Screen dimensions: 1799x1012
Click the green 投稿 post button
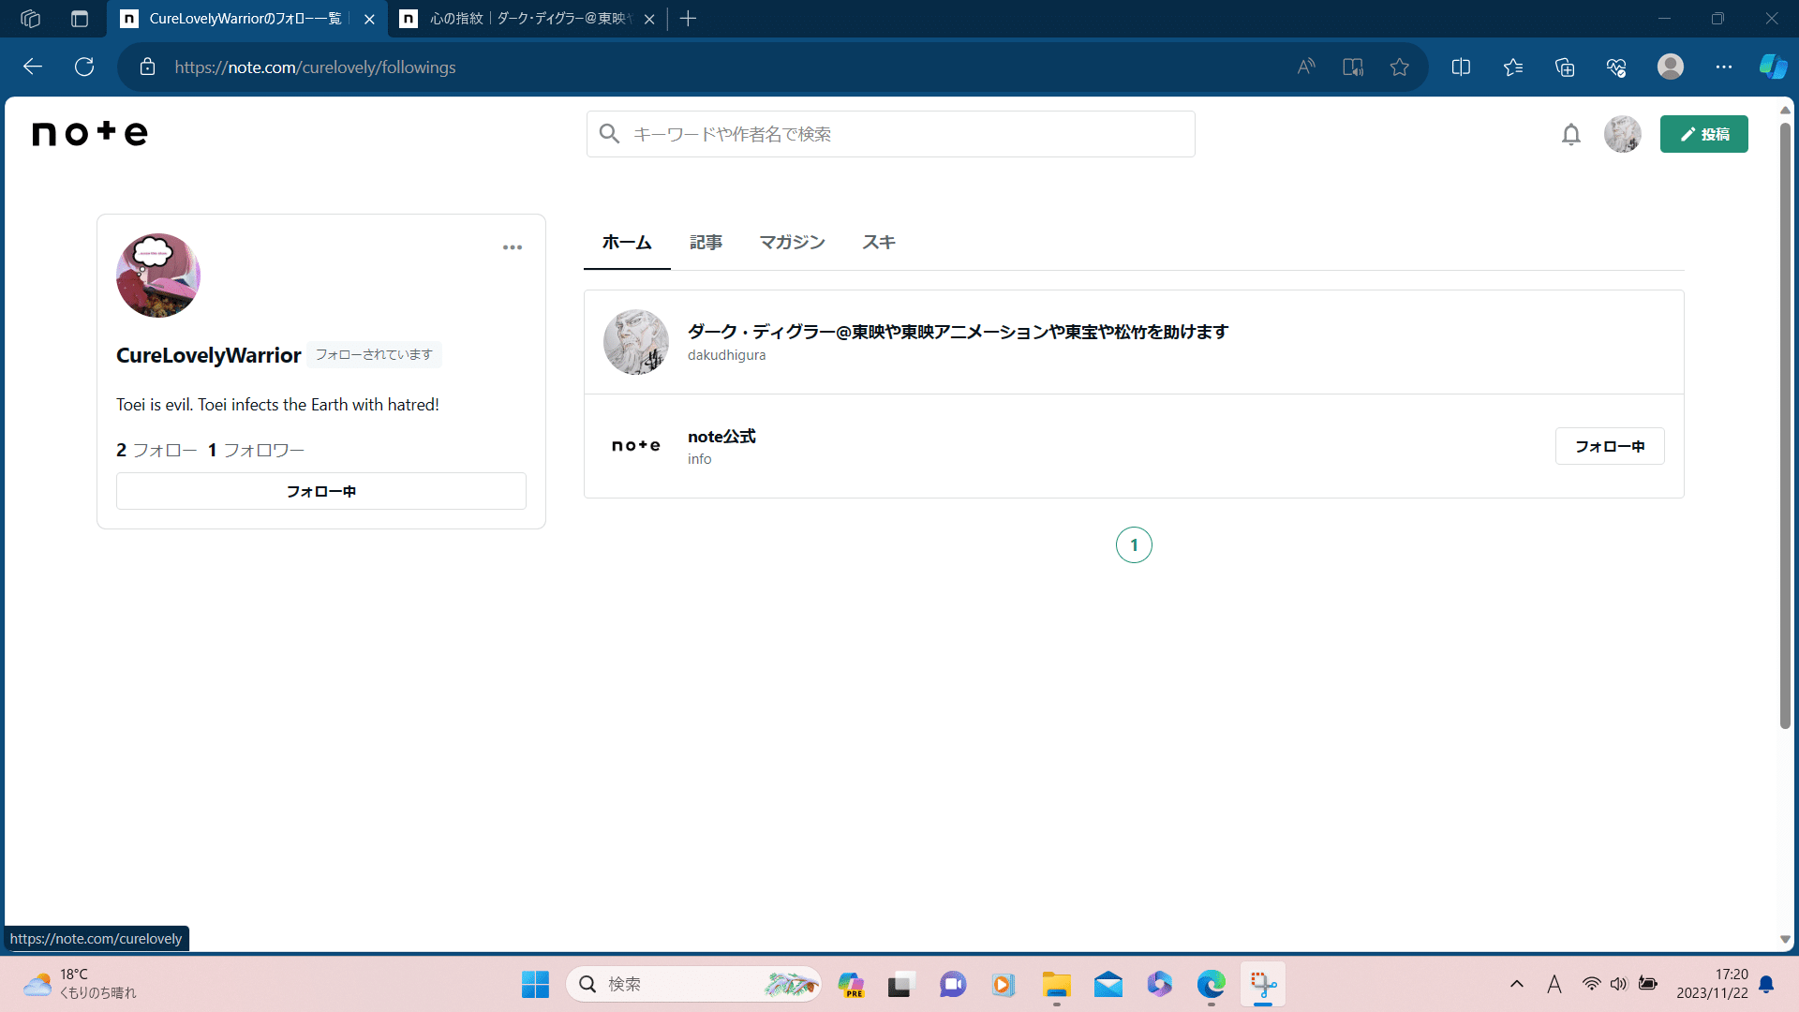click(x=1703, y=134)
